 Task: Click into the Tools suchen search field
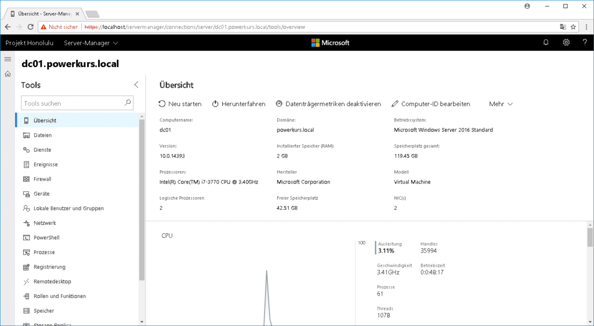pos(73,103)
